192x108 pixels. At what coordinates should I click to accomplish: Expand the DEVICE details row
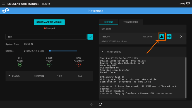pyautogui.click(x=49, y=76)
